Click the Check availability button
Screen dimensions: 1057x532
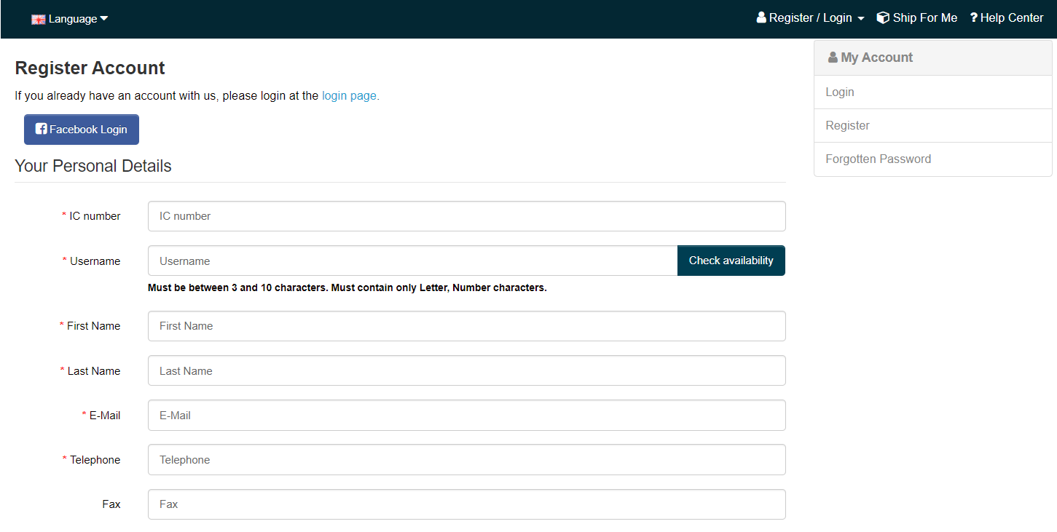(x=731, y=261)
